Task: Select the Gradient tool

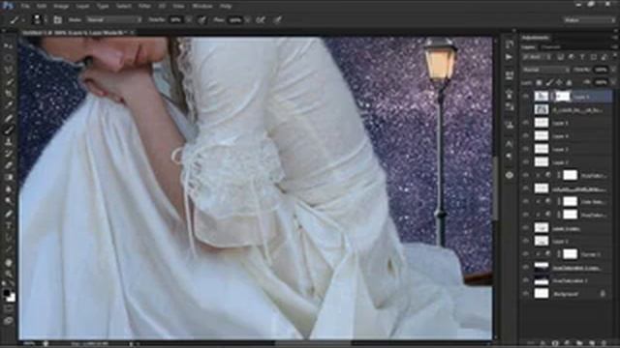Action: click(x=9, y=177)
